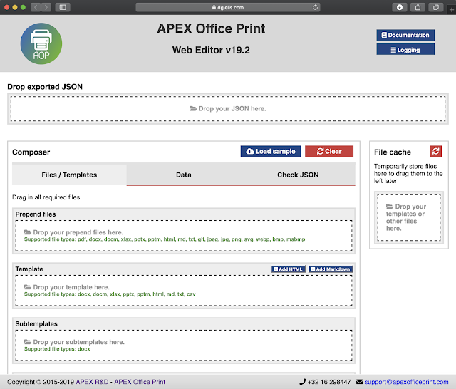The image size is (456, 389).
Task: Switch to the Files / Templates tab
Action: pos(69,175)
